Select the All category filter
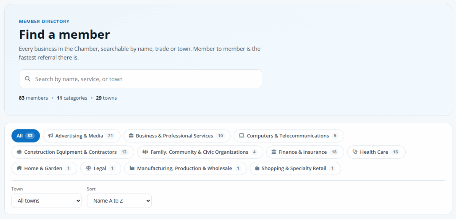The width and height of the screenshot is (456, 219). (26, 136)
